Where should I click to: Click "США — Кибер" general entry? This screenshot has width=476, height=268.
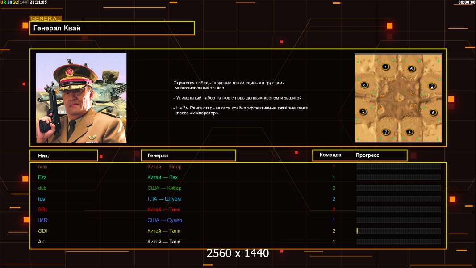click(164, 188)
